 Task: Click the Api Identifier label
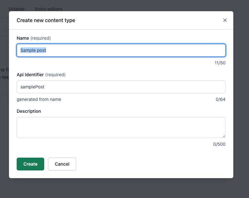[x=30, y=75]
